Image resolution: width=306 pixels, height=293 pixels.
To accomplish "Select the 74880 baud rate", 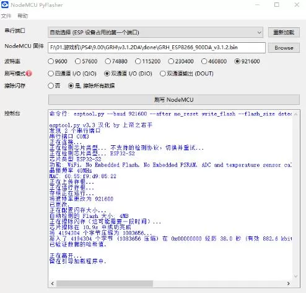I will [x=116, y=61].
